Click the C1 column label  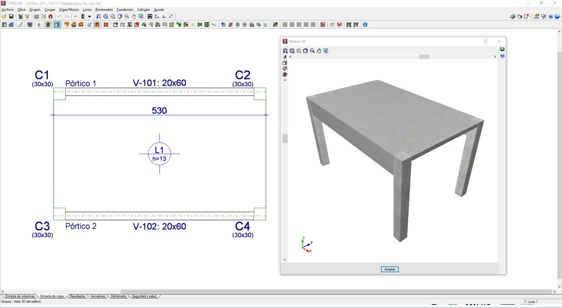42,75
